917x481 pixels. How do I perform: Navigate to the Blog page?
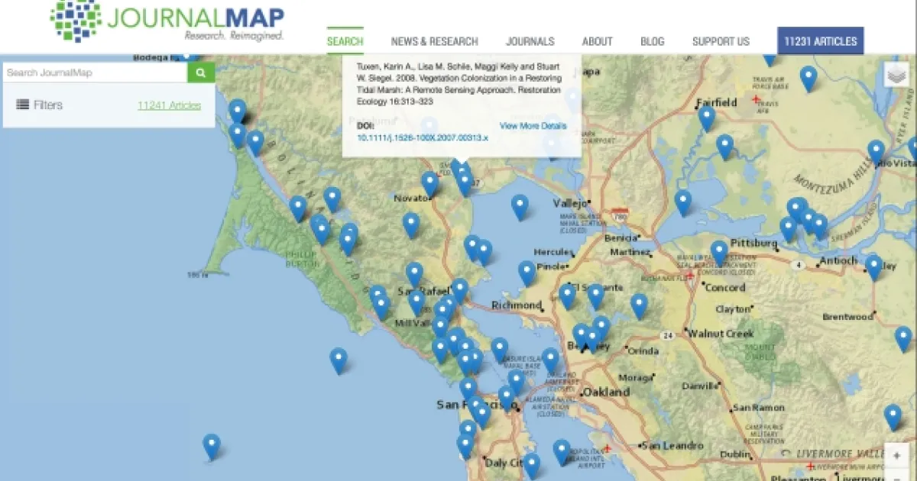click(652, 41)
